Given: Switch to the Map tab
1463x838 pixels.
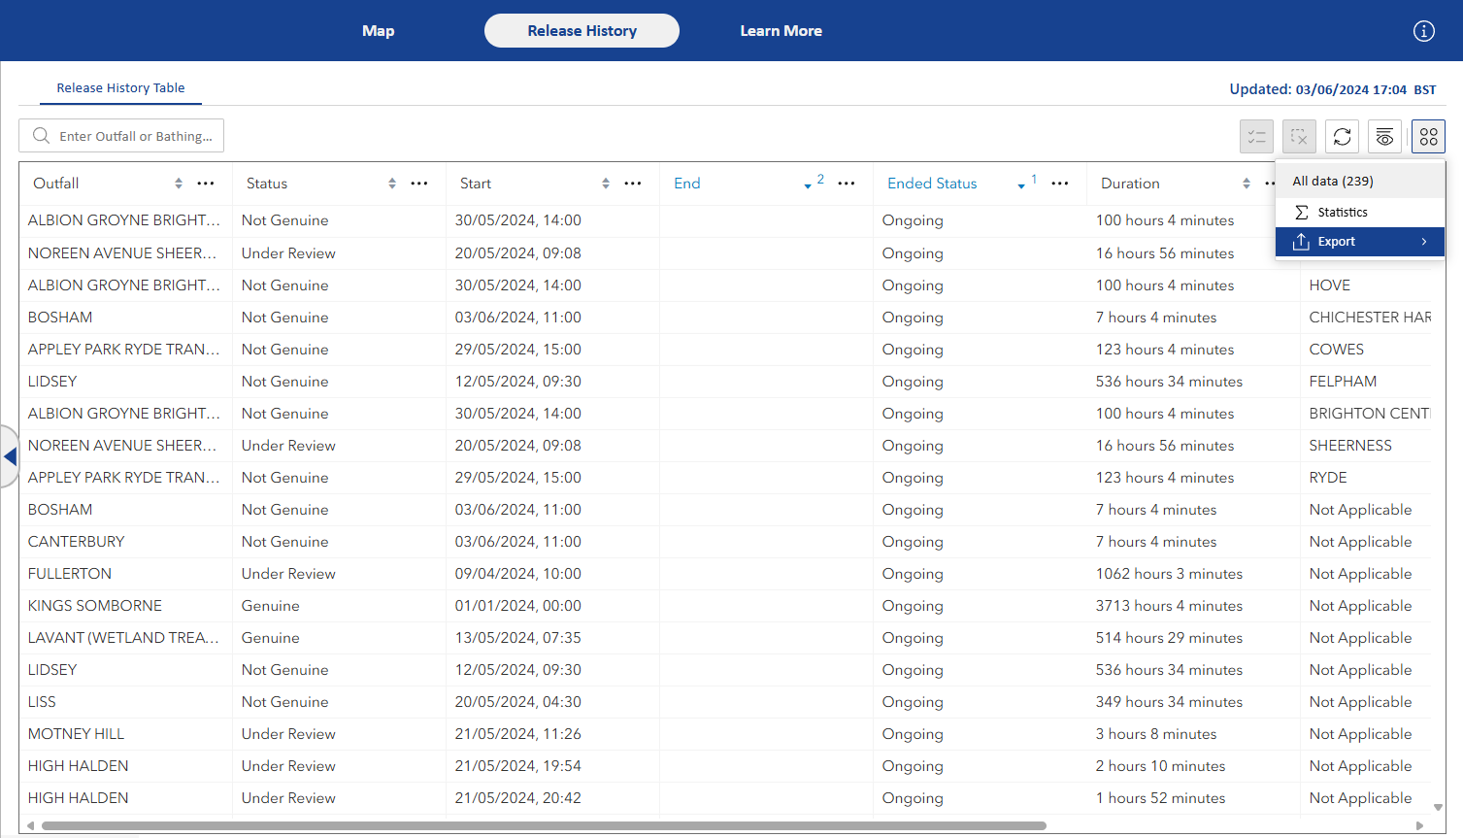Looking at the screenshot, I should pos(379,31).
